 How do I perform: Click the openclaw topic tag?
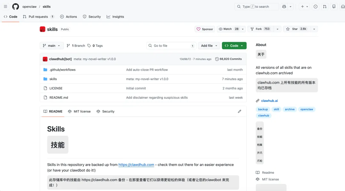tap(307, 109)
